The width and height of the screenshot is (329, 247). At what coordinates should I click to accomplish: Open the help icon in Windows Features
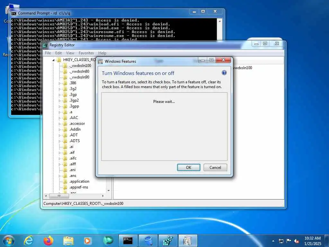click(224, 73)
